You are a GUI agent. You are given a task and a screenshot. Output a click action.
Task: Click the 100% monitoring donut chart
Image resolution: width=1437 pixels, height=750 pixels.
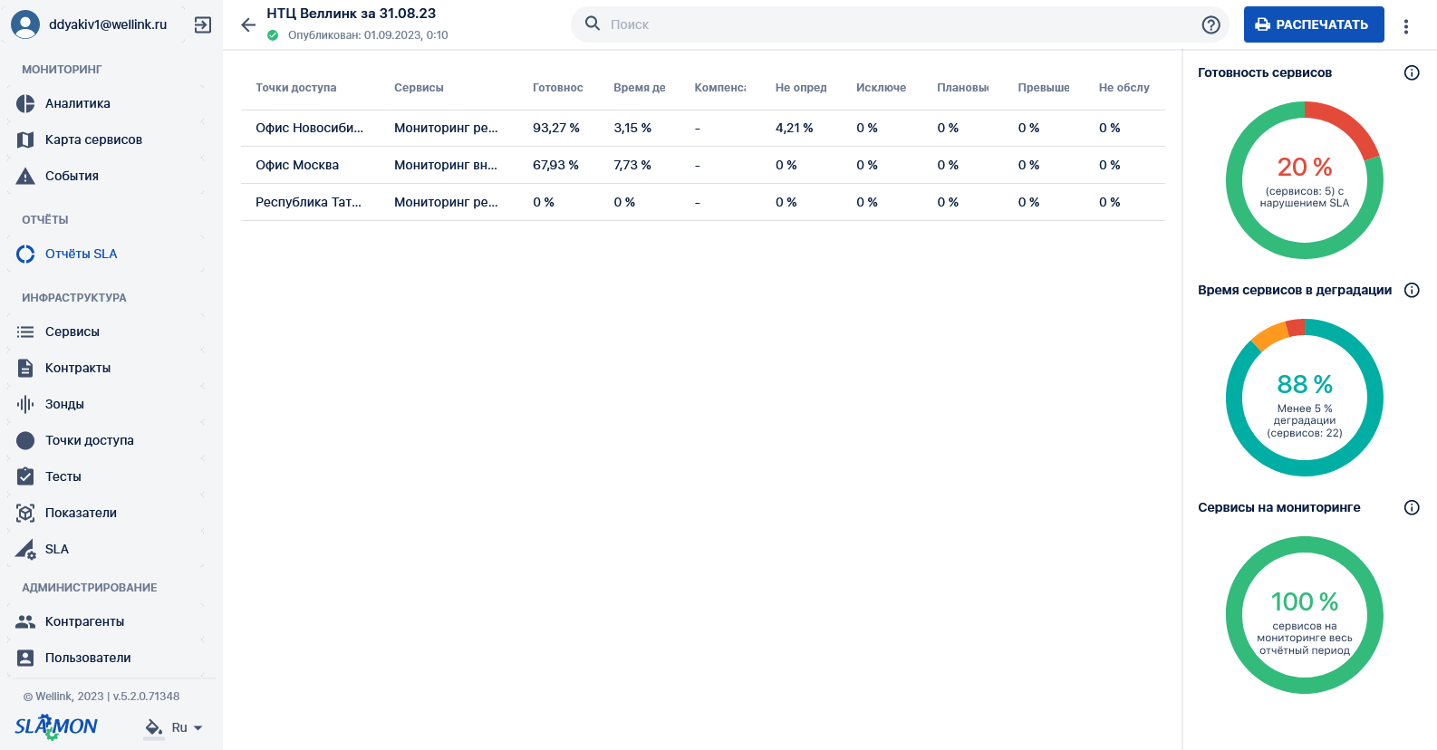[1305, 615]
